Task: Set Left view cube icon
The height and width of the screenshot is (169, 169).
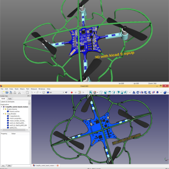Action: click(x=126, y=92)
